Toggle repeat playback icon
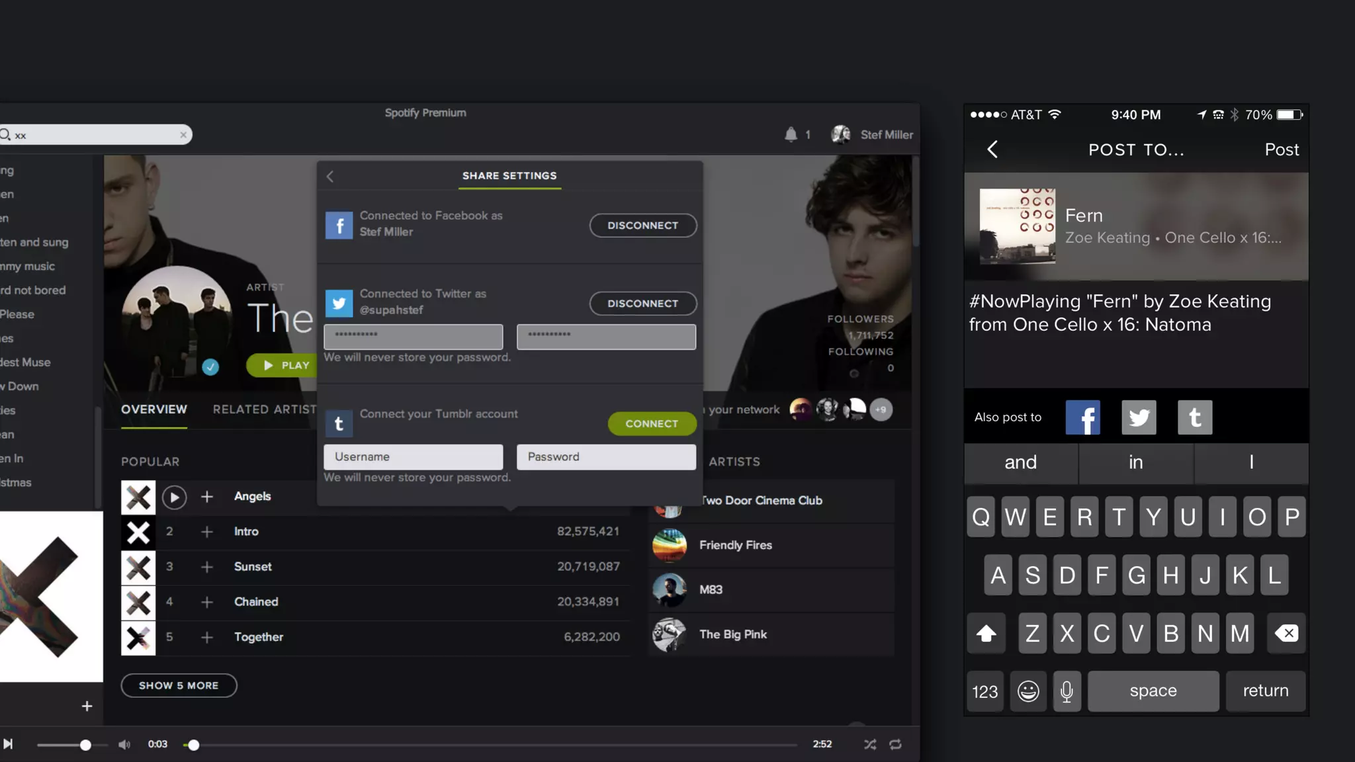 [895, 744]
